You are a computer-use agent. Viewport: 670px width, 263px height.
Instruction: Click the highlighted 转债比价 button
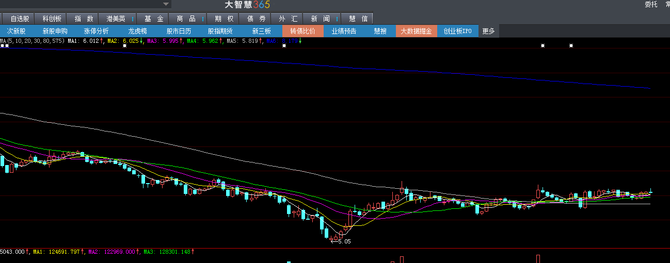coord(303,31)
